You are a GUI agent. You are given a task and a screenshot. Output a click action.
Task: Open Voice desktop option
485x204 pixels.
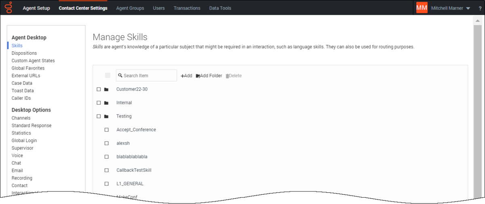click(17, 156)
